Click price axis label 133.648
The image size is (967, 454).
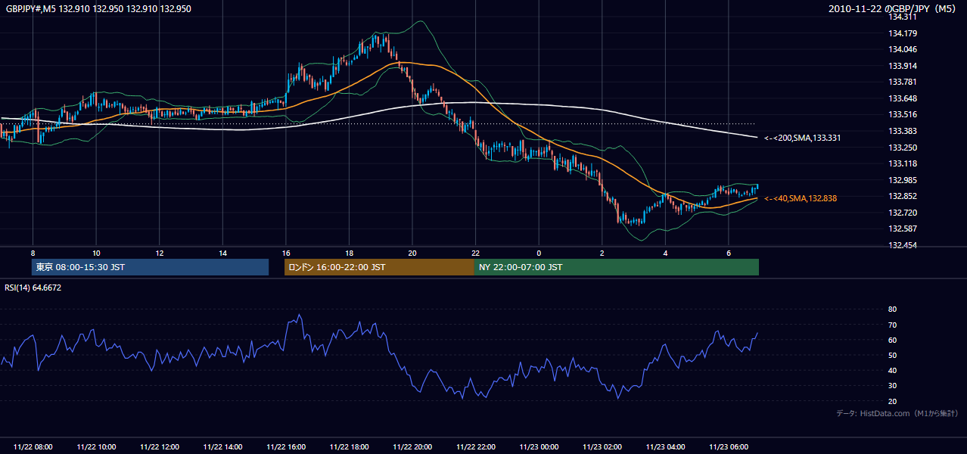coord(903,98)
